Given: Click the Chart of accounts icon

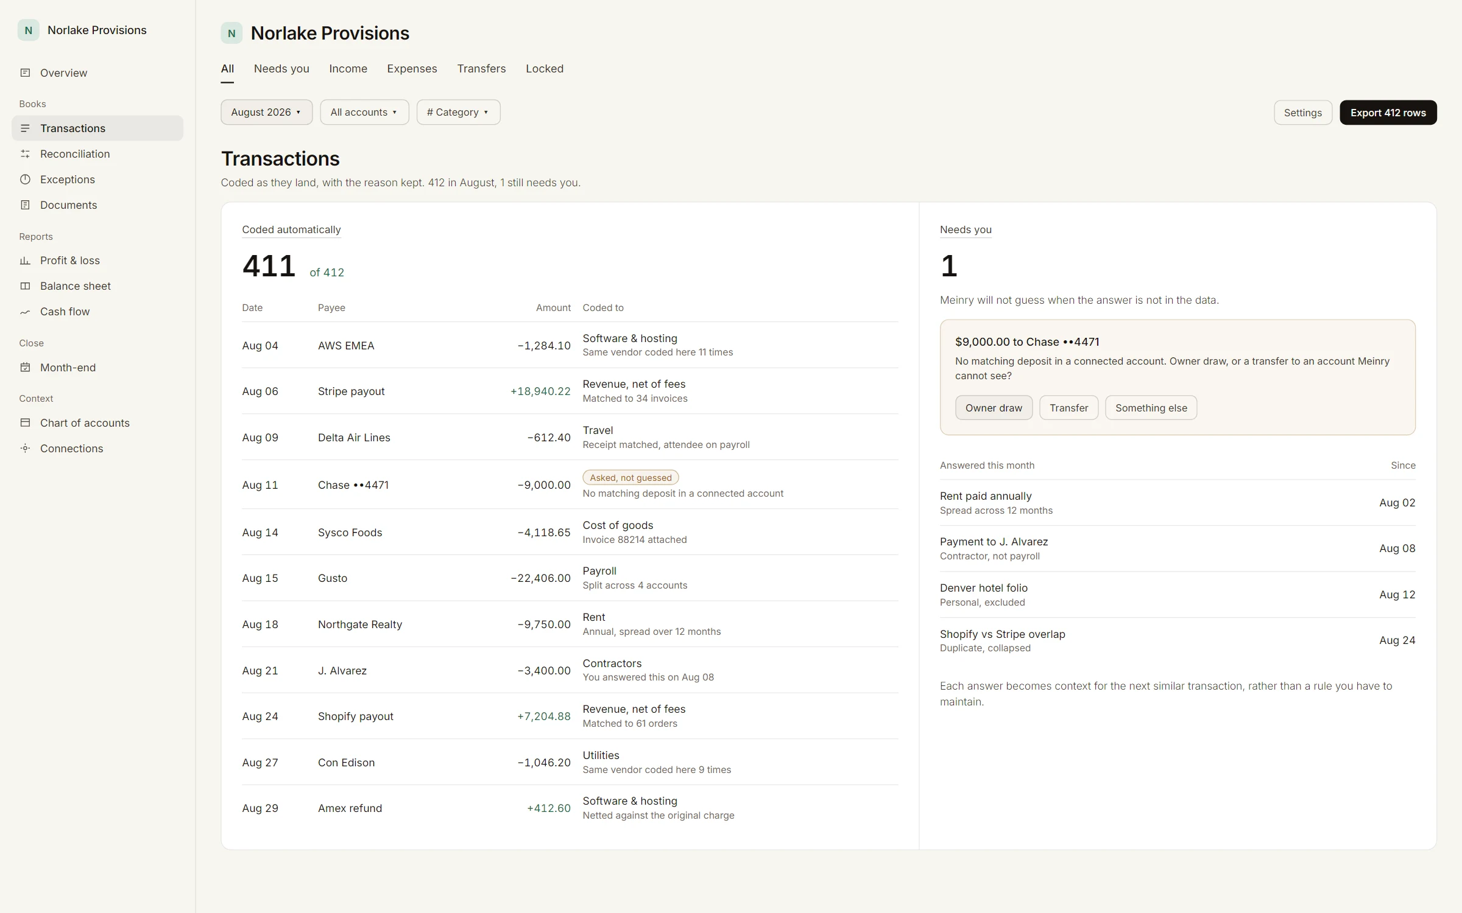Looking at the screenshot, I should pos(25,423).
